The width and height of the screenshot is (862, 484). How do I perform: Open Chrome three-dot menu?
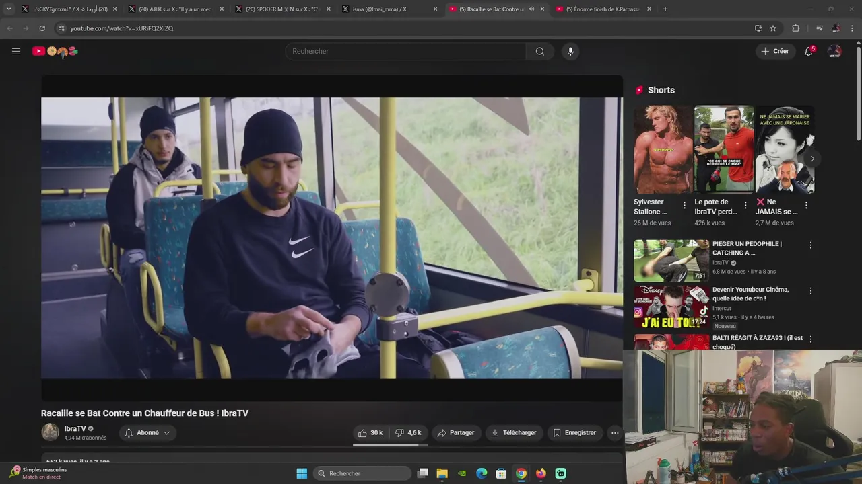pos(853,28)
